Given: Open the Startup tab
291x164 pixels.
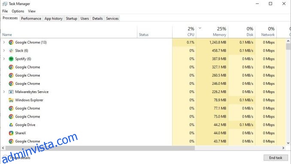Looking at the screenshot, I should (x=71, y=19).
